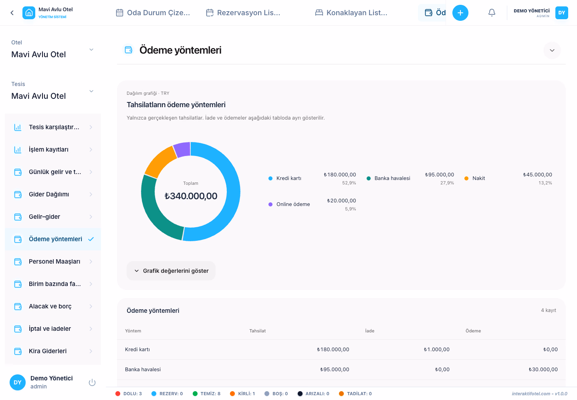
Task: Open Birim bazında fa... chevron arrow
Action: pos(91,284)
